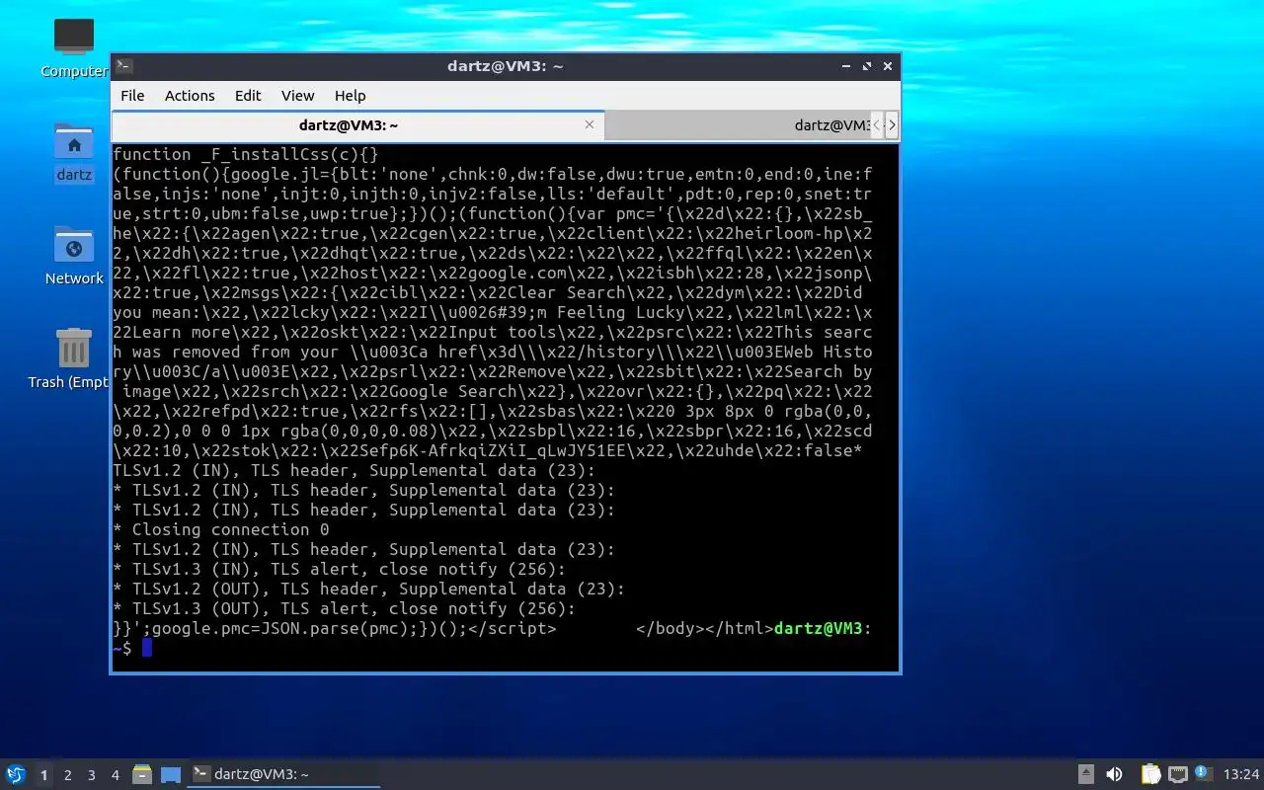The image size is (1264, 790).
Task: Click the 'function _F_installCss(c){}' line
Action: (x=246, y=154)
